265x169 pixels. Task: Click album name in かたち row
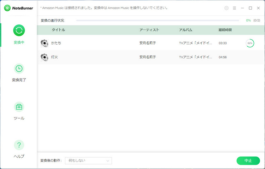195,43
